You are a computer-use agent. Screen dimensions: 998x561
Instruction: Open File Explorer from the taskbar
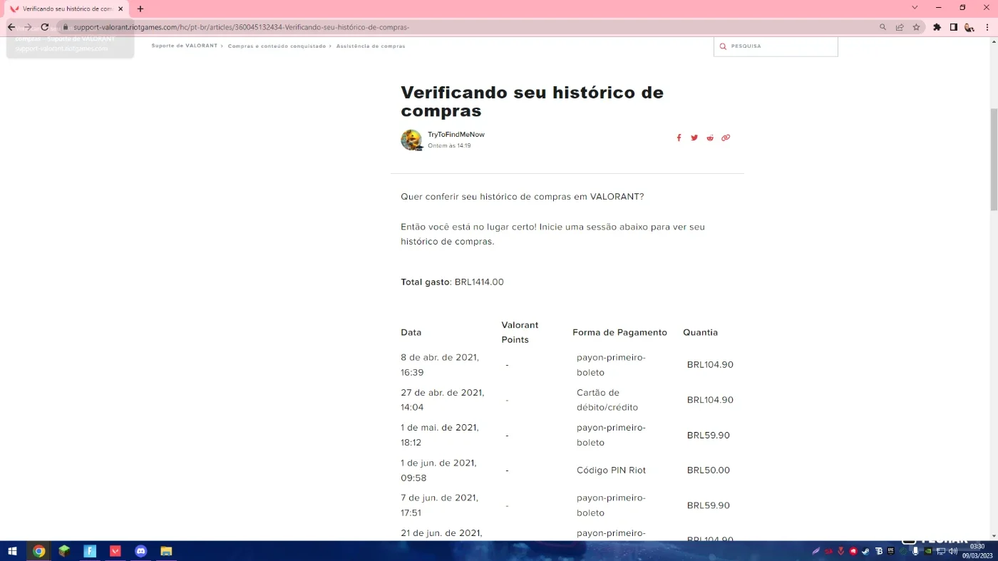[x=166, y=551]
